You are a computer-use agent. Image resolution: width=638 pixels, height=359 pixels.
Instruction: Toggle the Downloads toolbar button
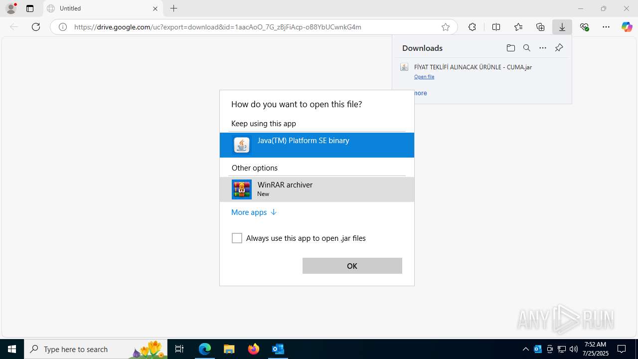(x=562, y=27)
